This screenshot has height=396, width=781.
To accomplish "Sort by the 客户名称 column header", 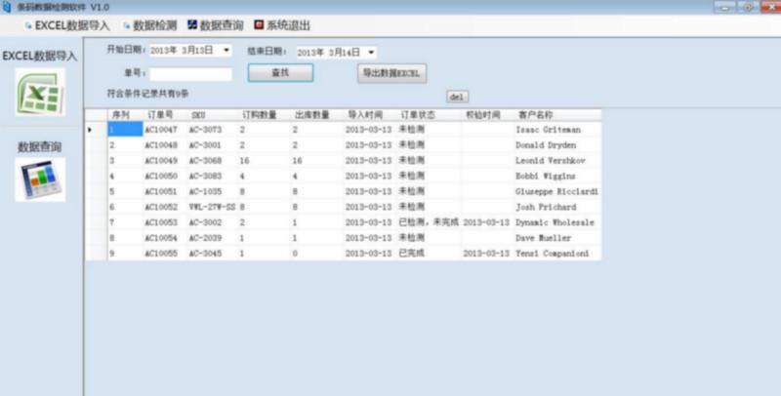I will tap(535, 114).
